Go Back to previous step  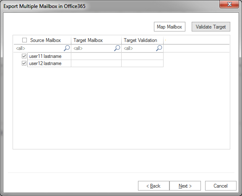pos(154,186)
